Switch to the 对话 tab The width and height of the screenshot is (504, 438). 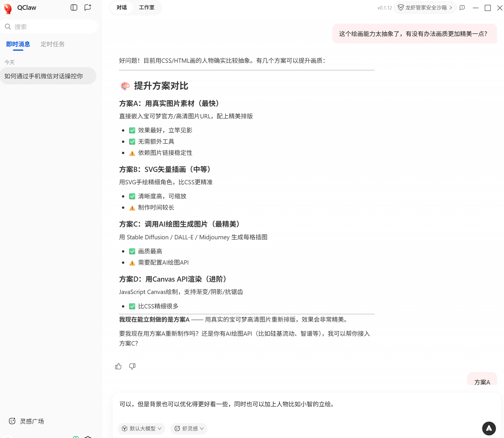[122, 7]
